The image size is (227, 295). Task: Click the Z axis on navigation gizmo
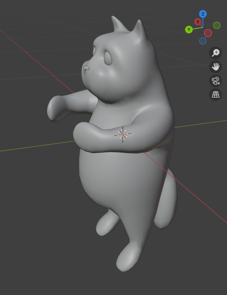click(203, 14)
